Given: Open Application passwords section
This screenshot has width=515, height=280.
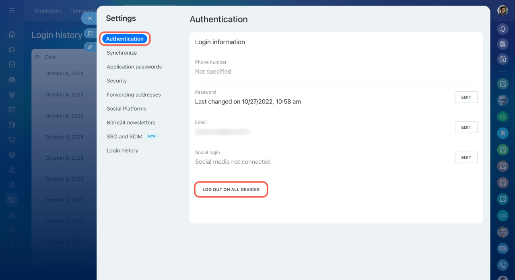Looking at the screenshot, I should click(134, 67).
